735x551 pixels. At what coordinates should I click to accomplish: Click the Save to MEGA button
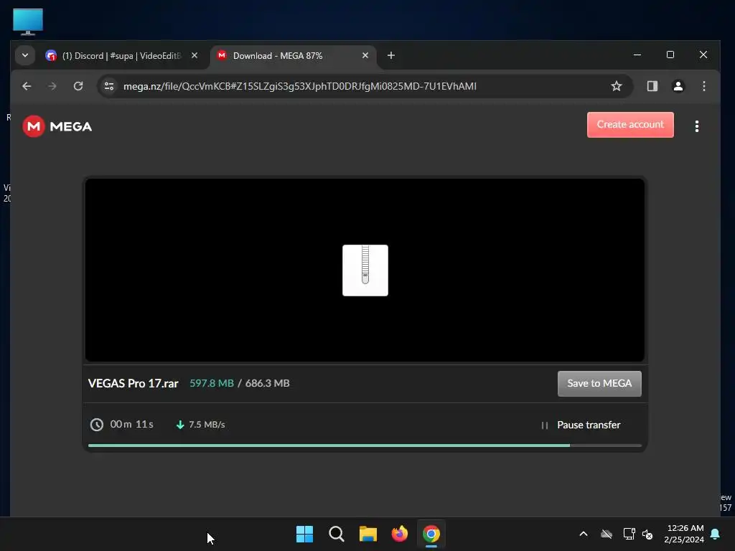pyautogui.click(x=599, y=384)
